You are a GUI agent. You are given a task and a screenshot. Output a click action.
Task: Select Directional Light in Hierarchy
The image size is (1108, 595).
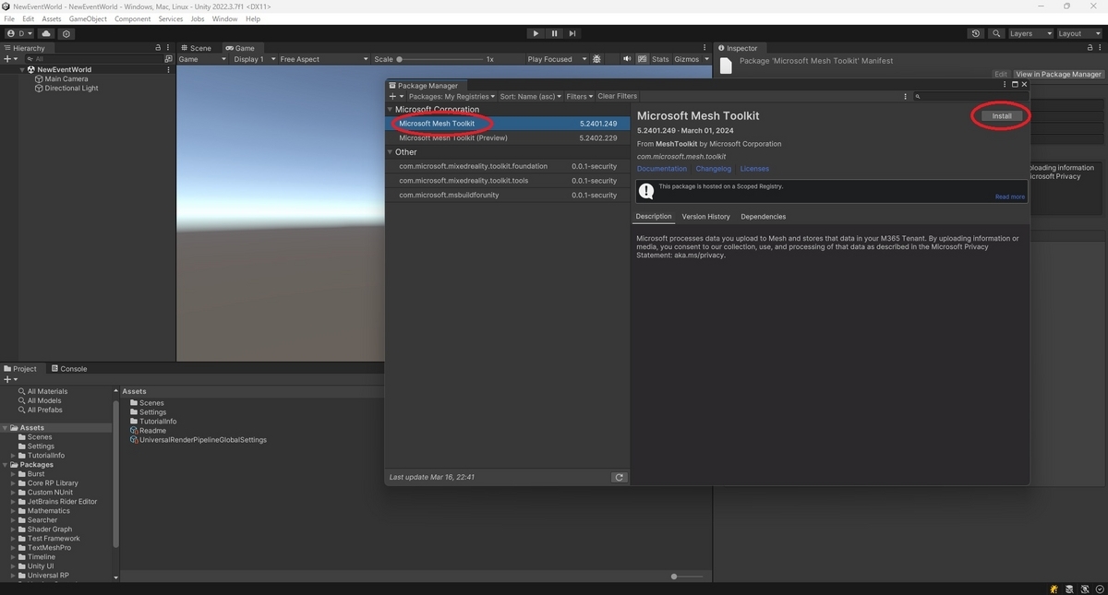[x=71, y=88]
